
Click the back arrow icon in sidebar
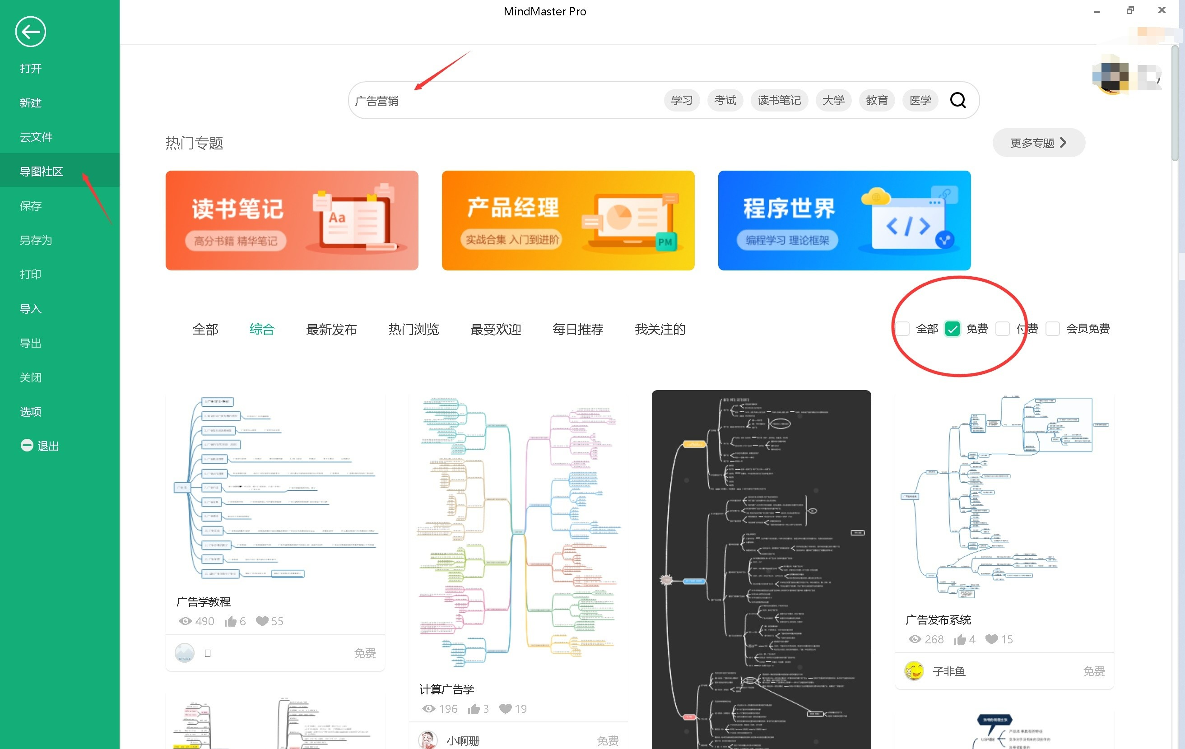click(31, 32)
